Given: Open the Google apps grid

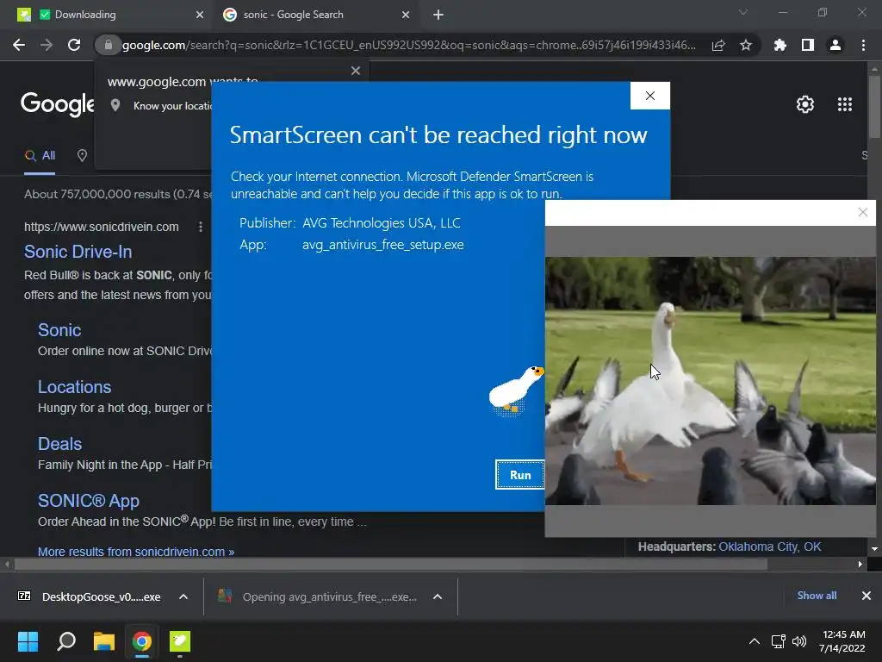Looking at the screenshot, I should click(845, 104).
